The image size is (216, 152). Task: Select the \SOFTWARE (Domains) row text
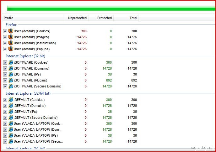coord(31,68)
